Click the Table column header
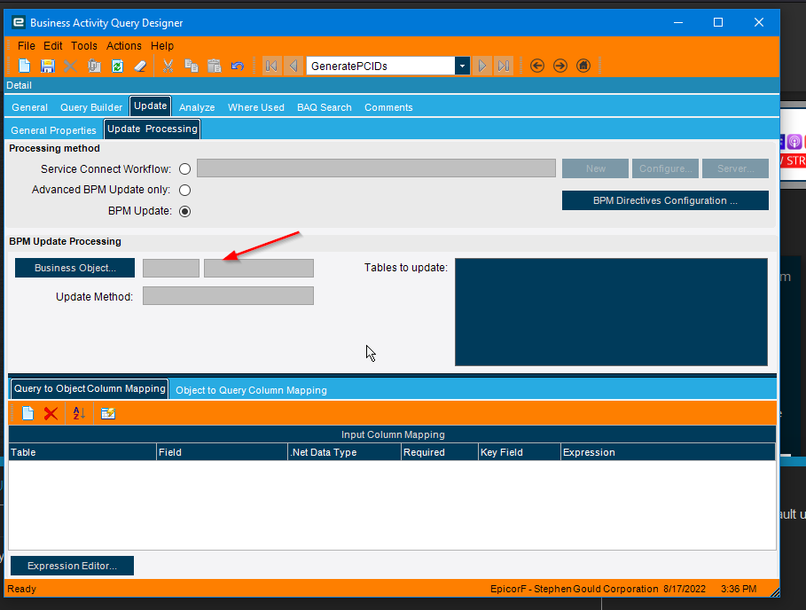The image size is (806, 610). 82,452
